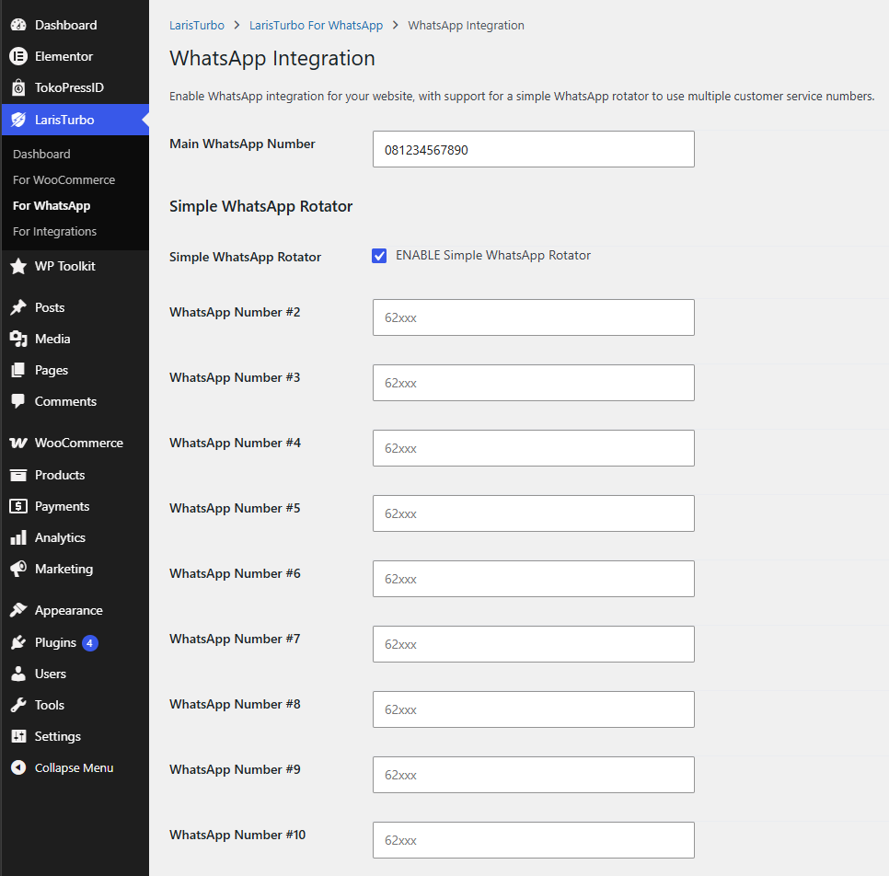
Task: Click the WhatsApp Integration page heading
Action: pos(272,58)
